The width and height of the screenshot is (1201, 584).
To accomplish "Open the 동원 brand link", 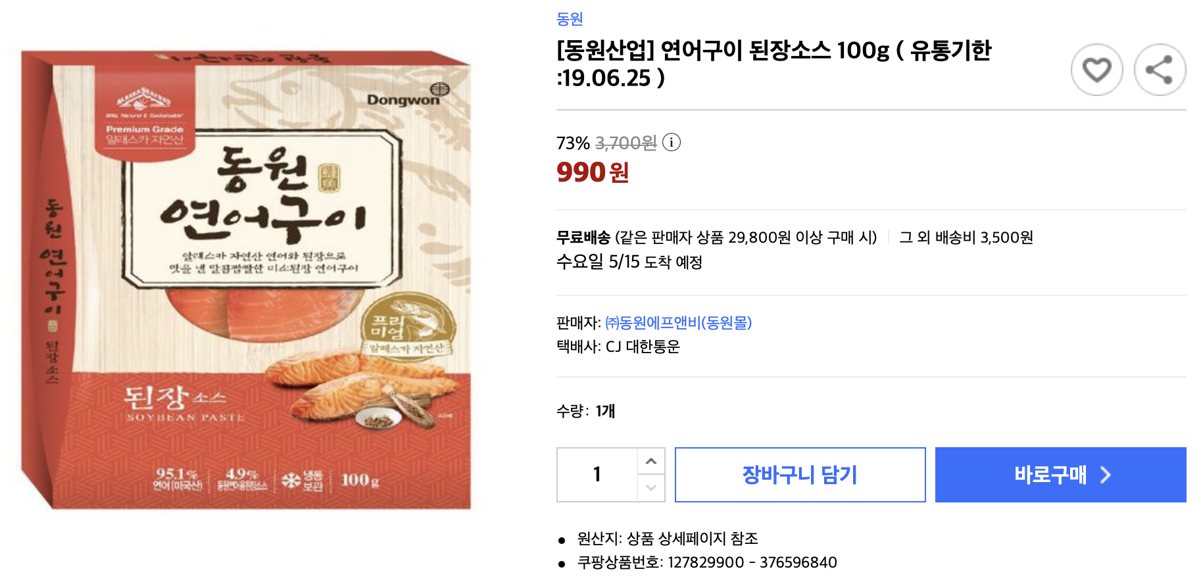I will click(570, 19).
